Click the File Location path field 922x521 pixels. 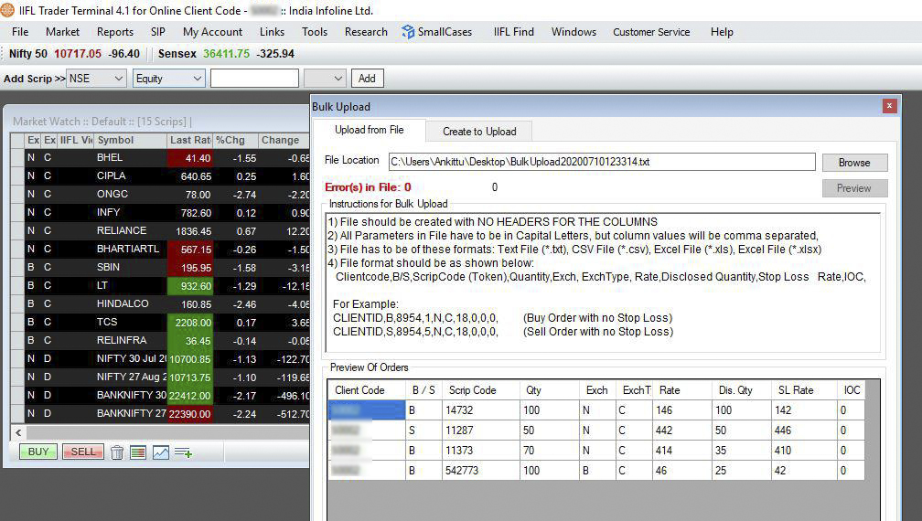(x=601, y=162)
